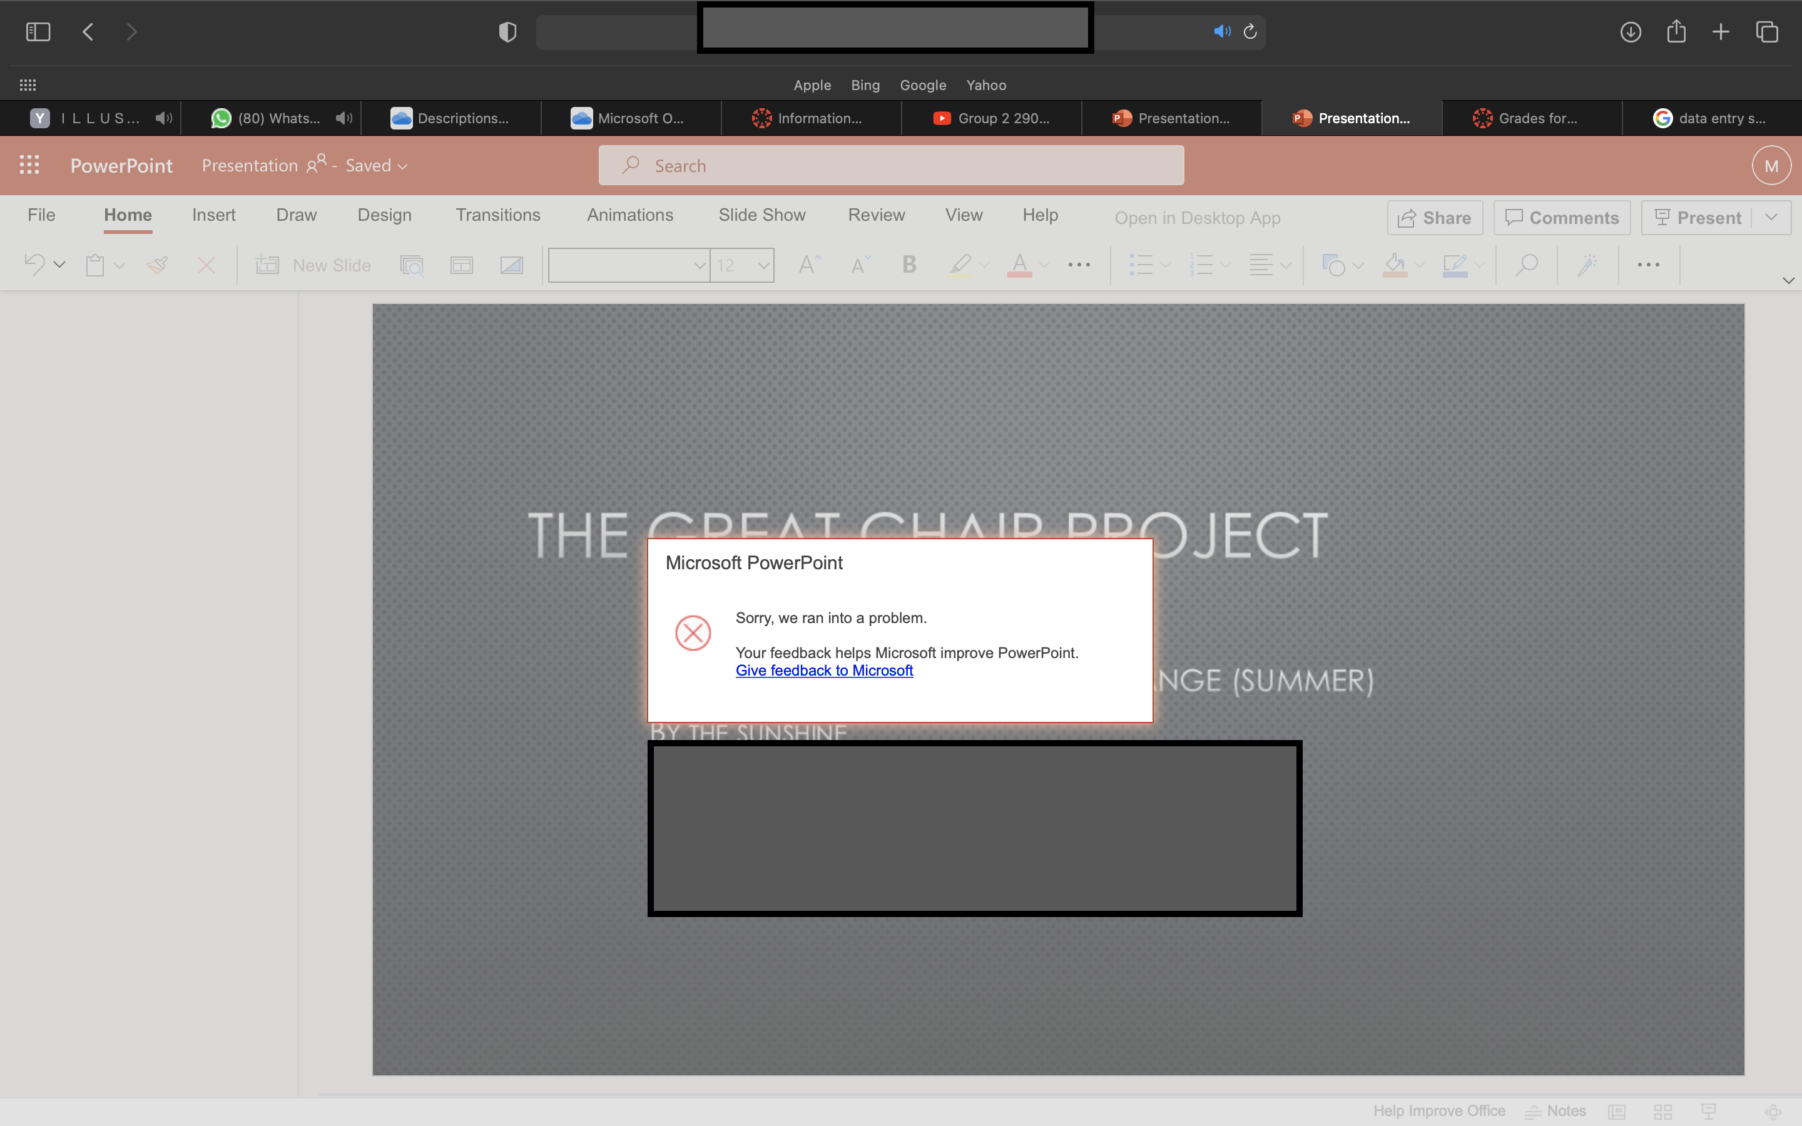The width and height of the screenshot is (1802, 1126).
Task: Open the shape fill tool
Action: (1394, 265)
